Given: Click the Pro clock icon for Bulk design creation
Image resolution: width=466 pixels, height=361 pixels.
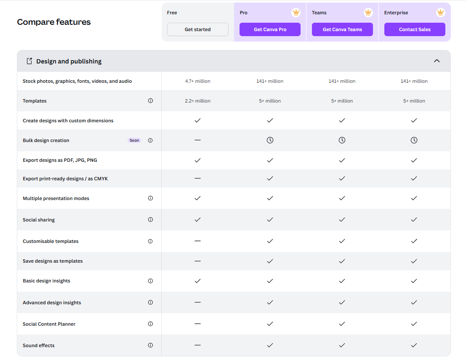Looking at the screenshot, I should tap(270, 140).
